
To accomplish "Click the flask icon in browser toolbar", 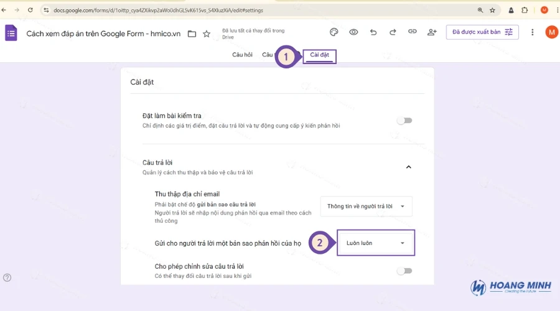I will tap(511, 11).
